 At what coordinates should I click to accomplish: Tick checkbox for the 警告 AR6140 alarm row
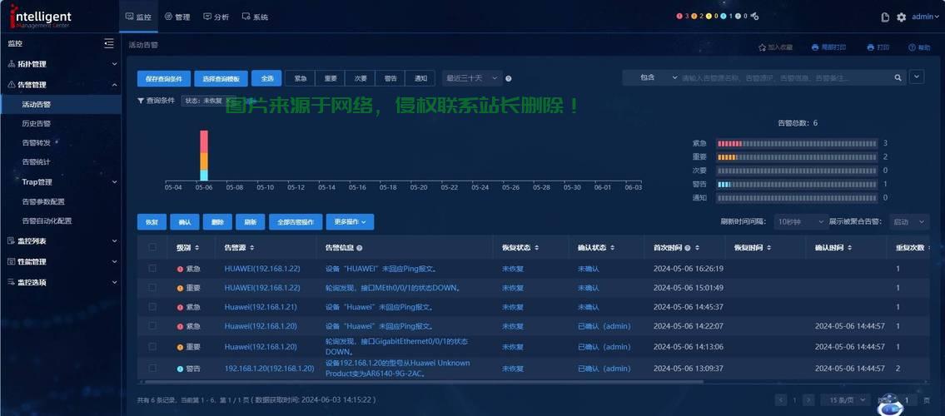point(152,368)
